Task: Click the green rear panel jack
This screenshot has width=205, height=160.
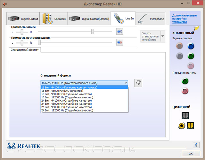Action: pyautogui.click(x=191, y=56)
